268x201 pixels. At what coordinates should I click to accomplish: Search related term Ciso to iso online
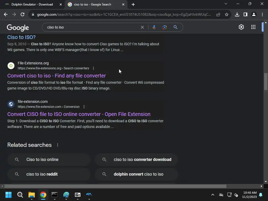(x=49, y=159)
